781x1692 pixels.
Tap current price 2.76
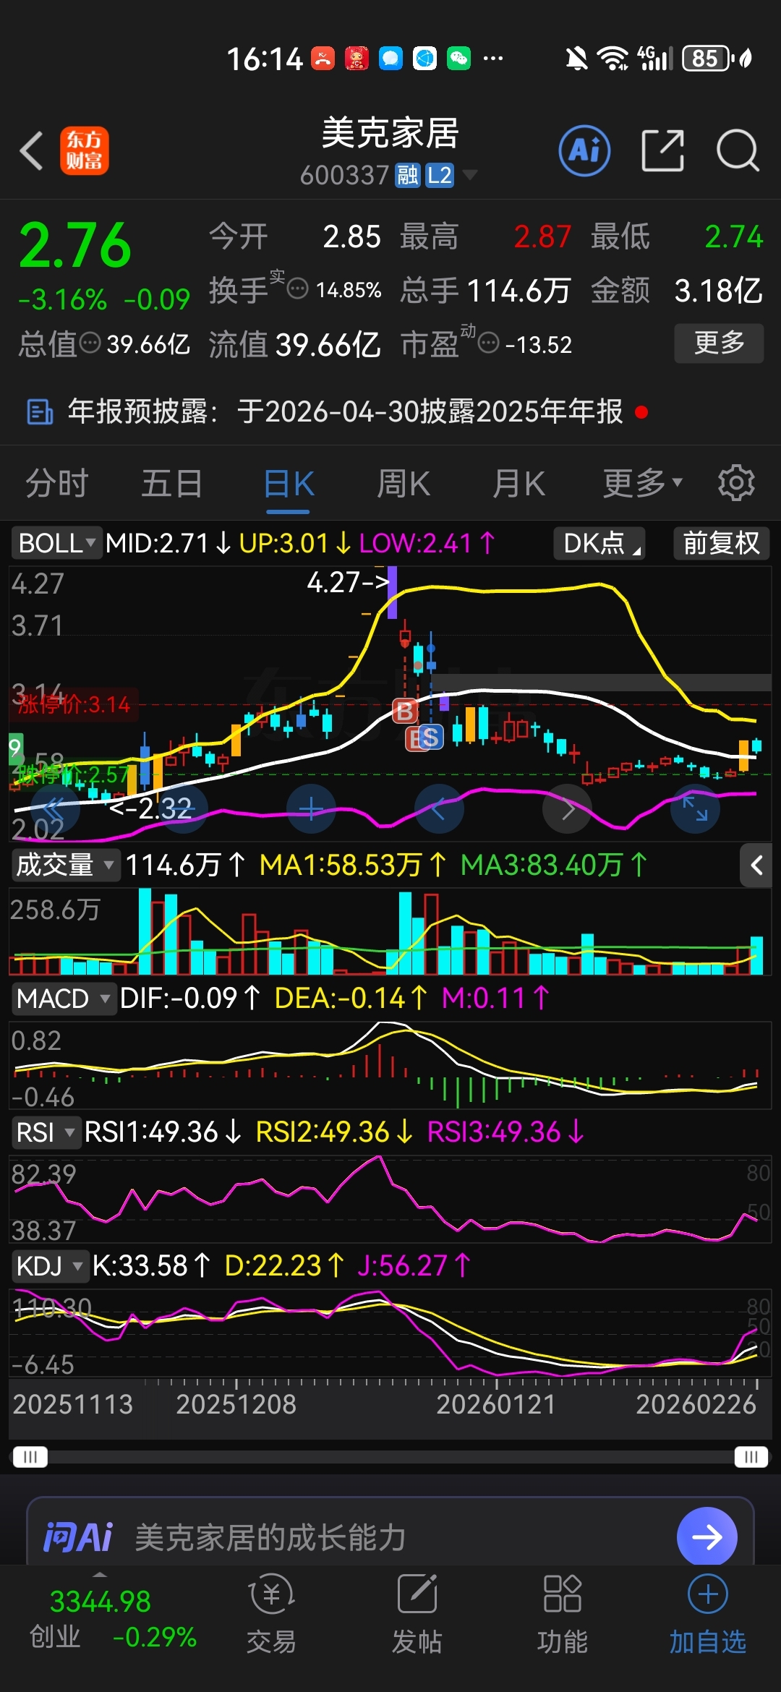(75, 245)
